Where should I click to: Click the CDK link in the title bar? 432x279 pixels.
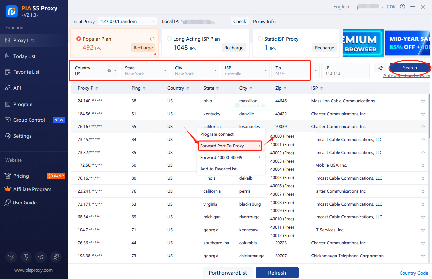[x=391, y=7]
